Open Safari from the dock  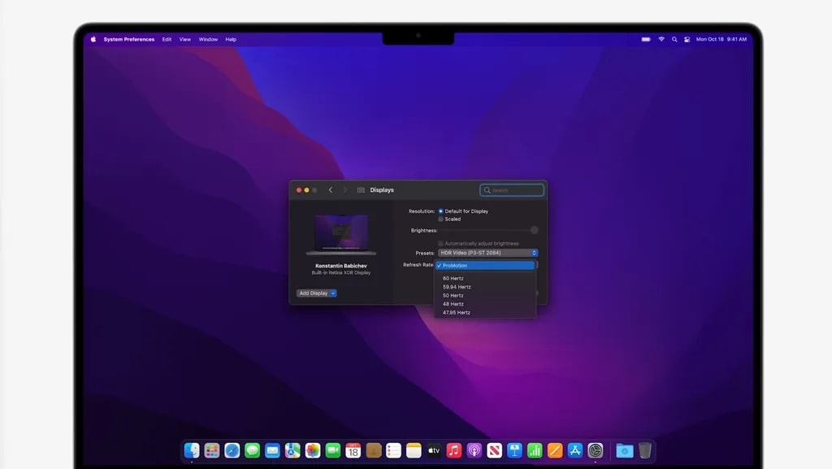[x=232, y=450]
